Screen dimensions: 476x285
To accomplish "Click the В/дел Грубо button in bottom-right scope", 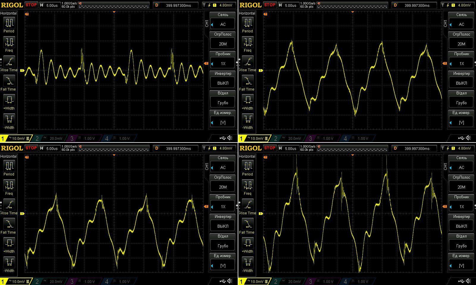I will [x=461, y=246].
